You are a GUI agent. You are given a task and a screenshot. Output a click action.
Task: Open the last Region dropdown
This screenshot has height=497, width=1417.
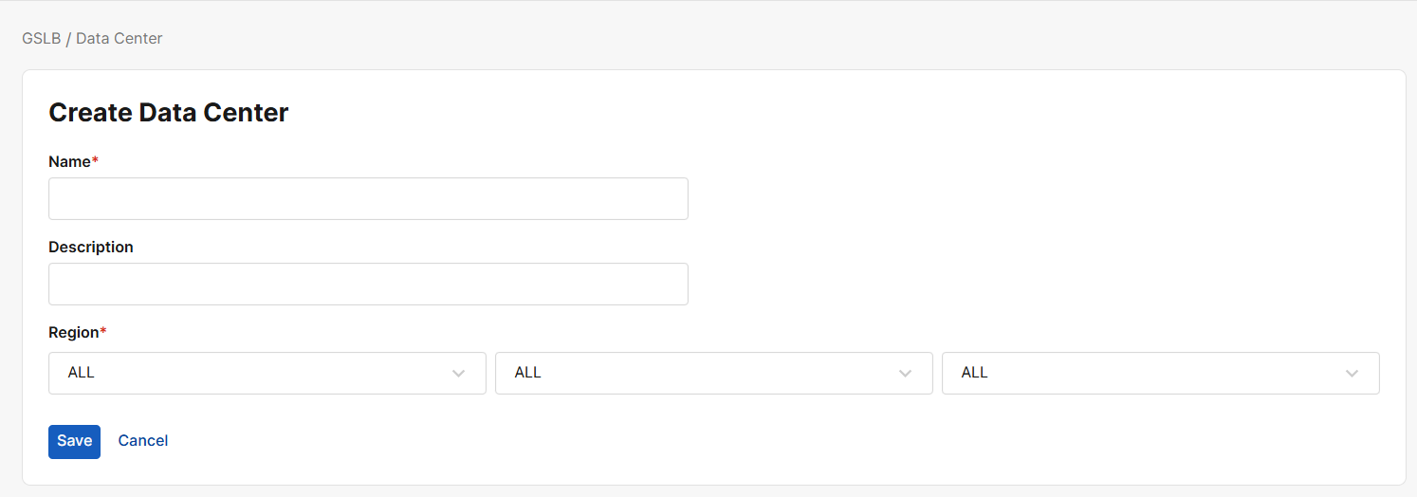point(1160,373)
